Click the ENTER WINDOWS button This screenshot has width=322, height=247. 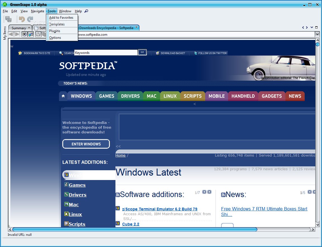(86, 144)
